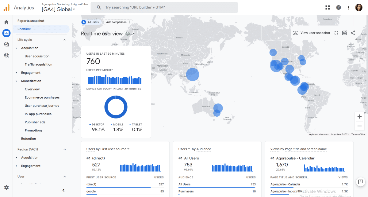
Task: Click the edit comparisons chart-pencil icon
Action: [344, 33]
